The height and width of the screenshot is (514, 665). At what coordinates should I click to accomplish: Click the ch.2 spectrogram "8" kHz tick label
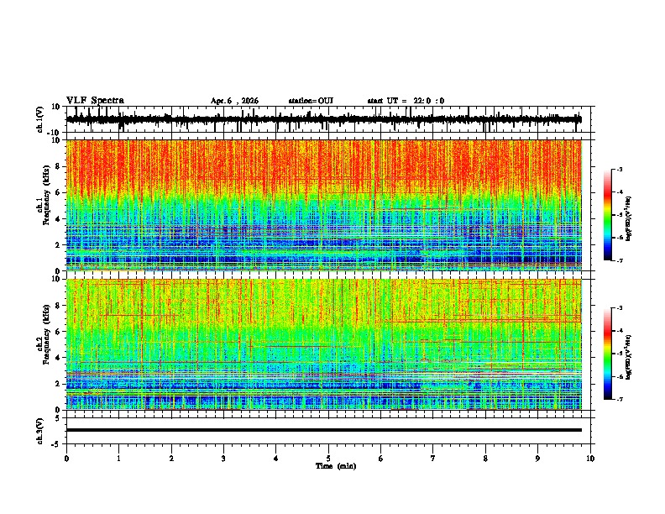click(58, 306)
